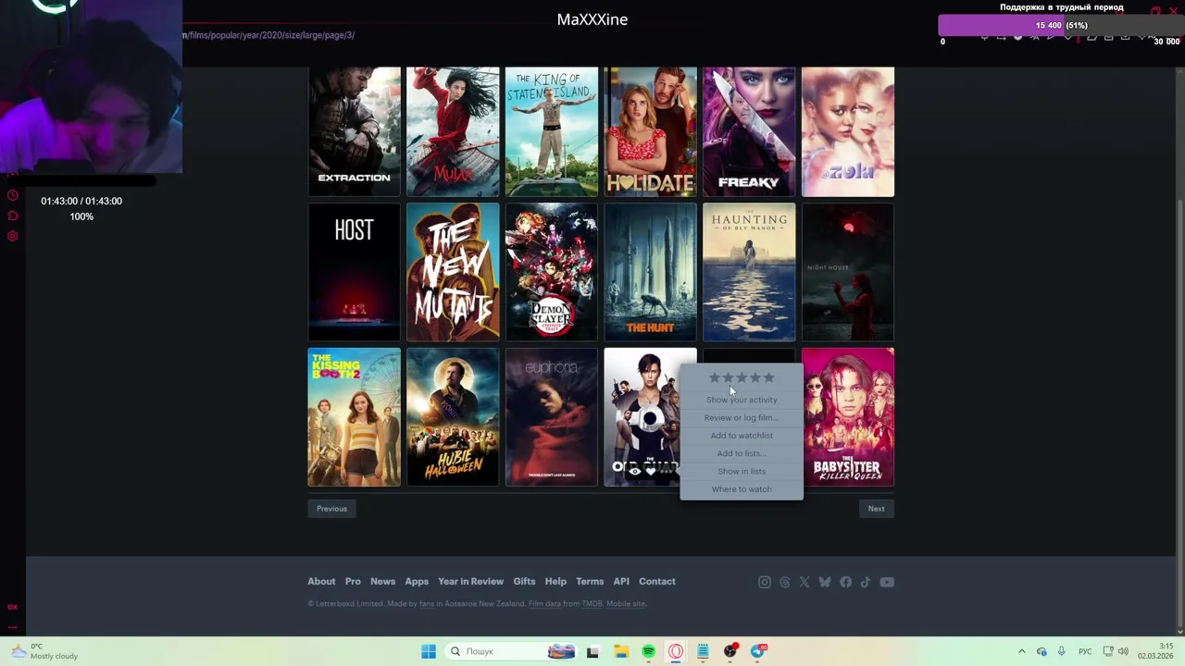Select 'Review or log film...' menu entry
The height and width of the screenshot is (666, 1185).
click(742, 417)
